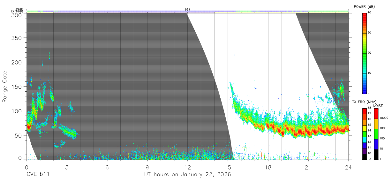Click the orange NOISE swatch above 1000
392x181 pixels.
pos(376,124)
